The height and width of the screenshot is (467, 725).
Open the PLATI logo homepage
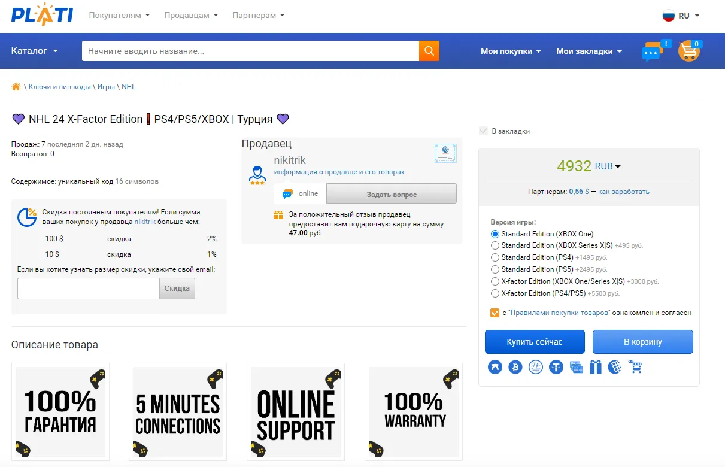click(42, 15)
